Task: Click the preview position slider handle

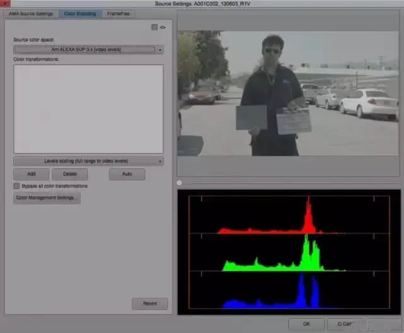Action: (x=180, y=183)
